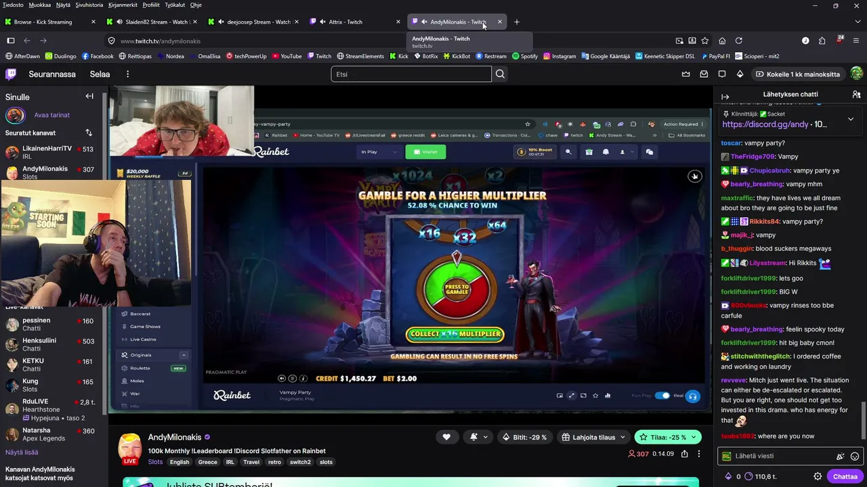Click the Selaa link

(100, 74)
